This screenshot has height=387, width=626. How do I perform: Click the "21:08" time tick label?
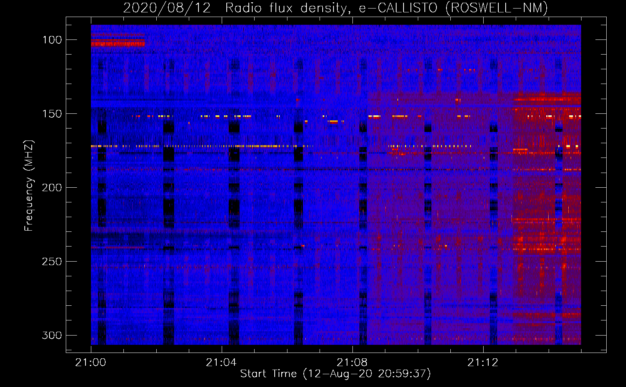[x=352, y=363]
